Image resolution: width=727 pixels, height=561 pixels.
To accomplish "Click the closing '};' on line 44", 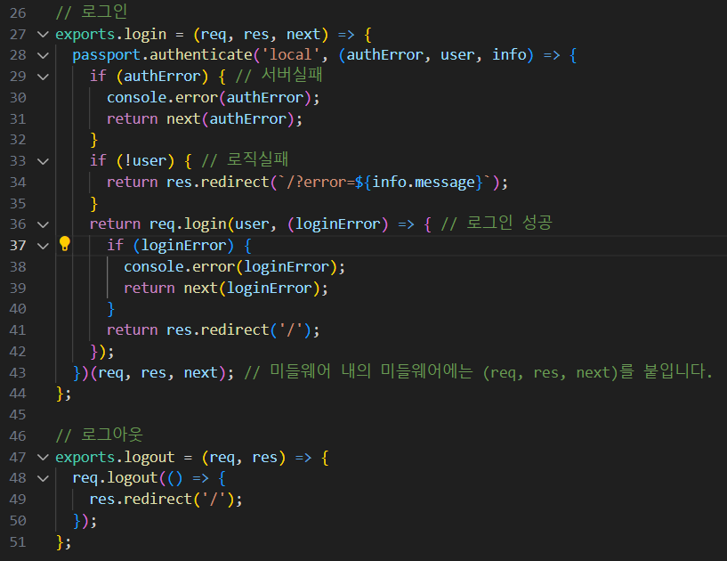I will click(63, 394).
